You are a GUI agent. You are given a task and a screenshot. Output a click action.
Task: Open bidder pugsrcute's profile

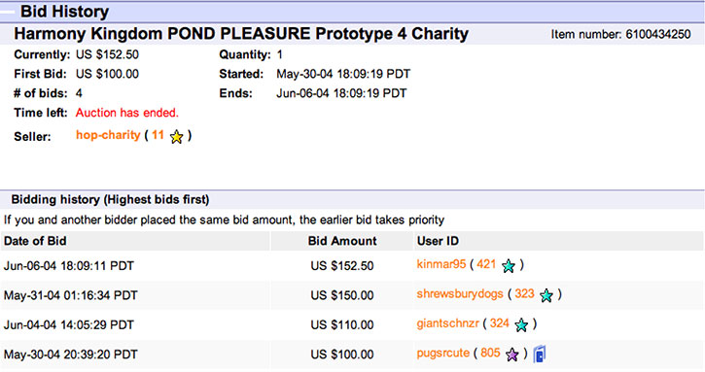(x=442, y=354)
